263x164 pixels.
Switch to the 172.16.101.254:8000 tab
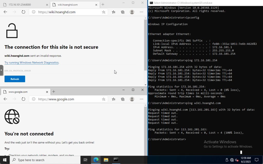pyautogui.click(x=25, y=5)
